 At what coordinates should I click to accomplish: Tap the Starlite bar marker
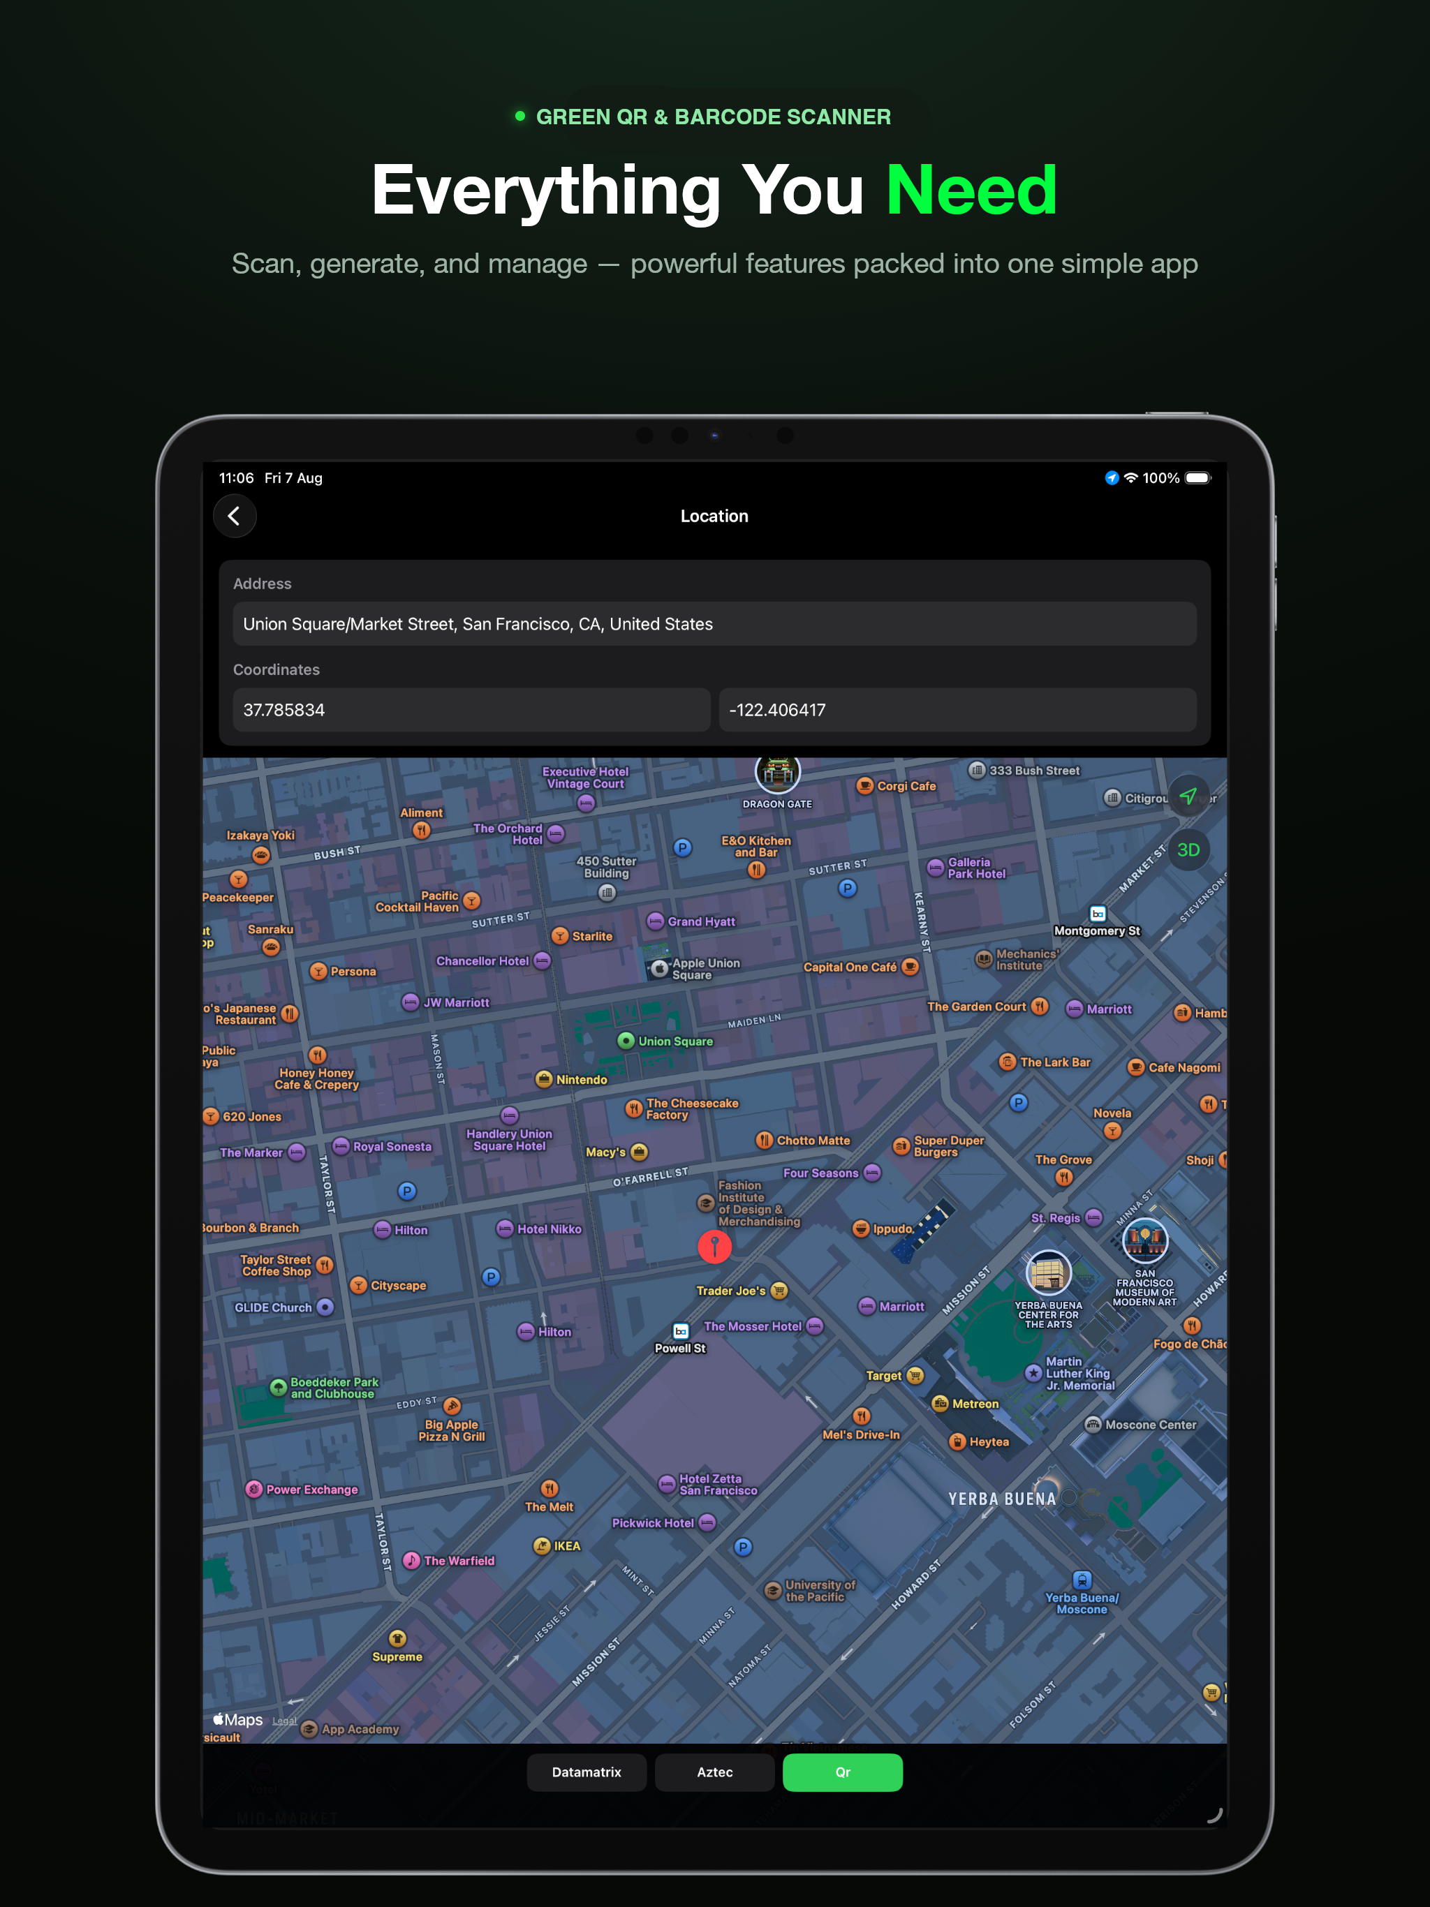(x=561, y=936)
